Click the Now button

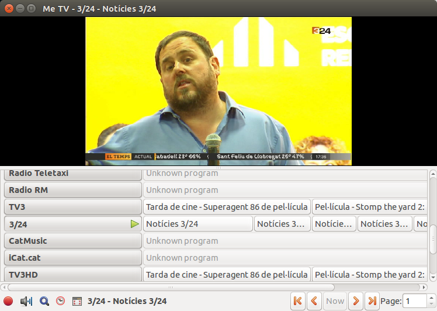coord(335,301)
